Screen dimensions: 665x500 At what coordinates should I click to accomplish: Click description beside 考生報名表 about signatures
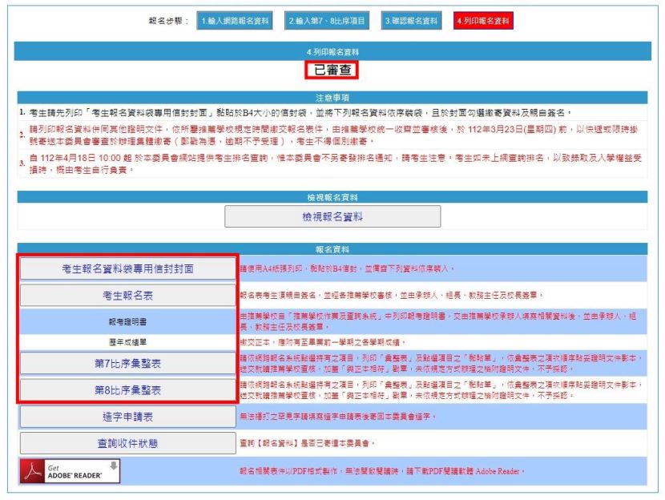(392, 295)
